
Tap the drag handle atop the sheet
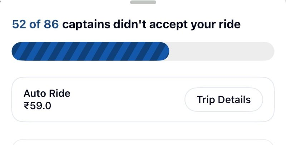pyautogui.click(x=143, y=2)
